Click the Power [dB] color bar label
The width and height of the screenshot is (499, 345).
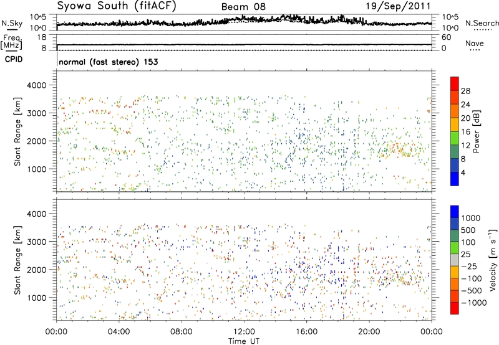(476, 131)
